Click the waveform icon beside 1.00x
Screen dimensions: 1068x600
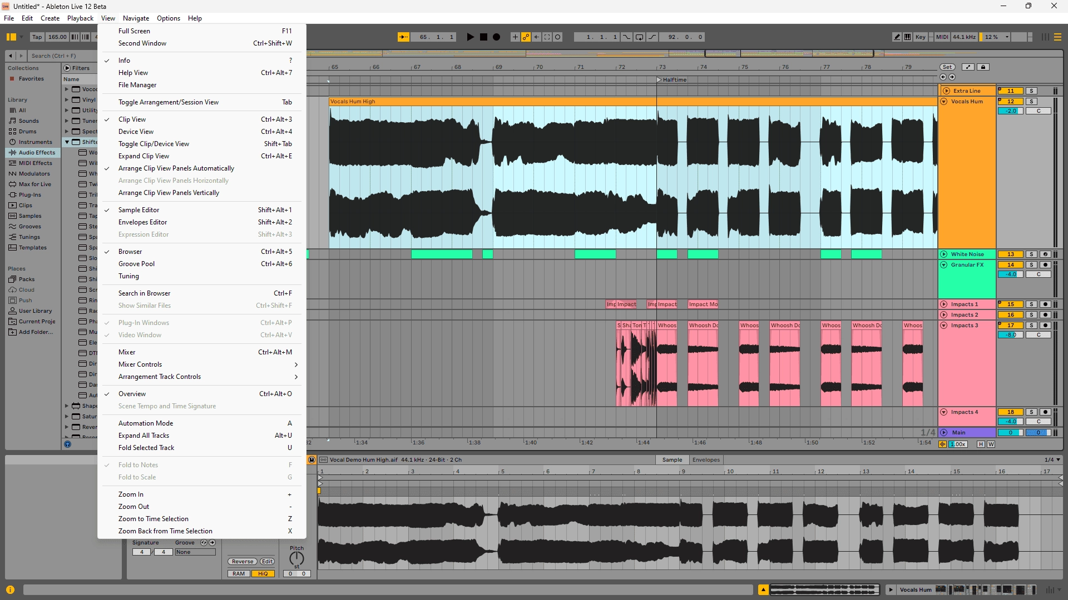(x=943, y=444)
